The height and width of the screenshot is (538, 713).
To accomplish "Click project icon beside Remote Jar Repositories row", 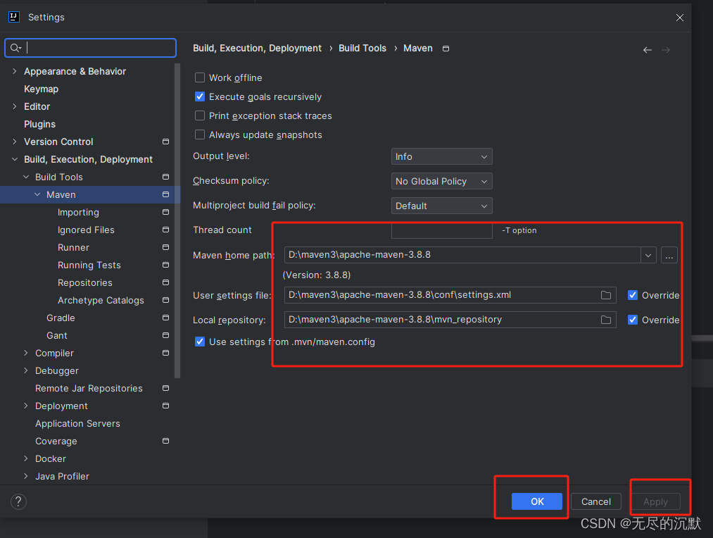I will pyautogui.click(x=165, y=388).
